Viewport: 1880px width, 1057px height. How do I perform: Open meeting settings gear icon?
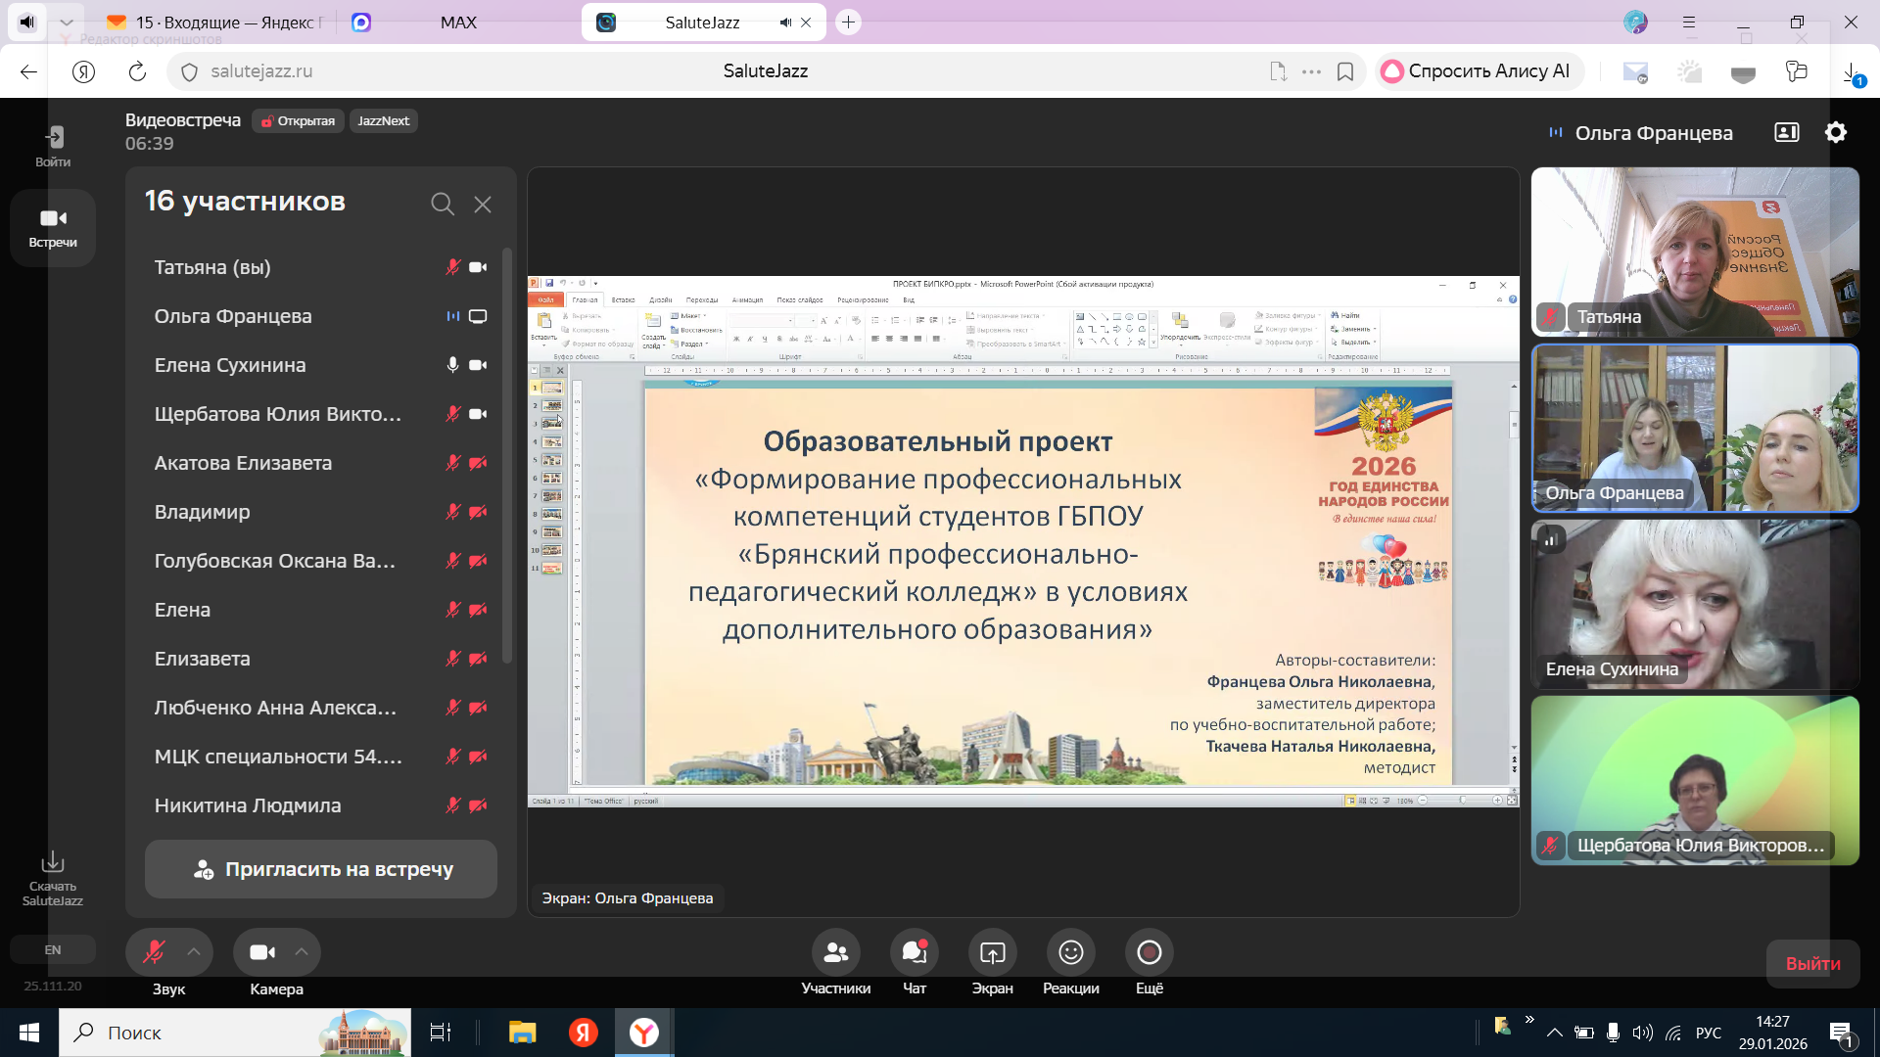[1836, 133]
